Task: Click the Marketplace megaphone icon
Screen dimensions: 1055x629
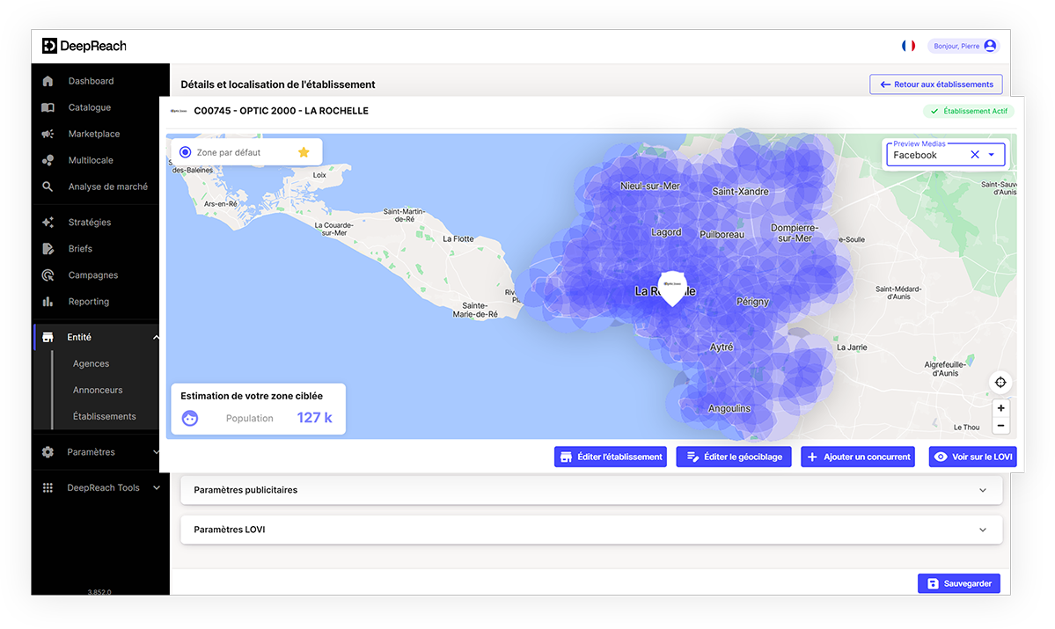Action: tap(48, 134)
